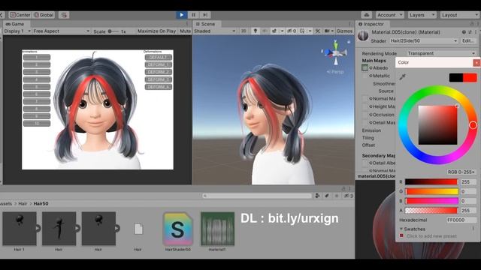Advance one frame with the Step button

tap(205, 15)
